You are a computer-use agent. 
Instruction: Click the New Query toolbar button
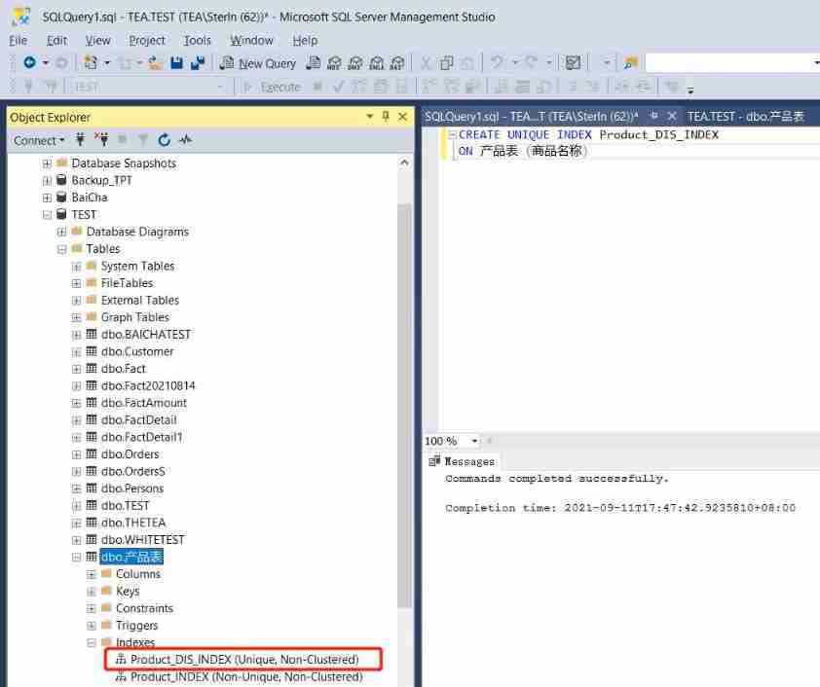click(258, 63)
